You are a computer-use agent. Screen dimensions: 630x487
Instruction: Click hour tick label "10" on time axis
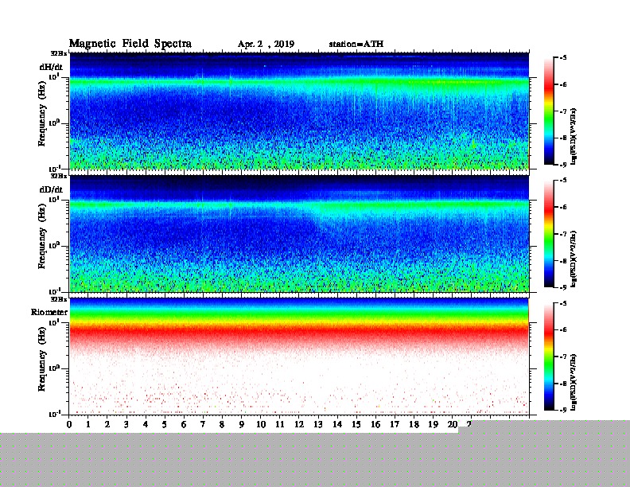pyautogui.click(x=261, y=424)
